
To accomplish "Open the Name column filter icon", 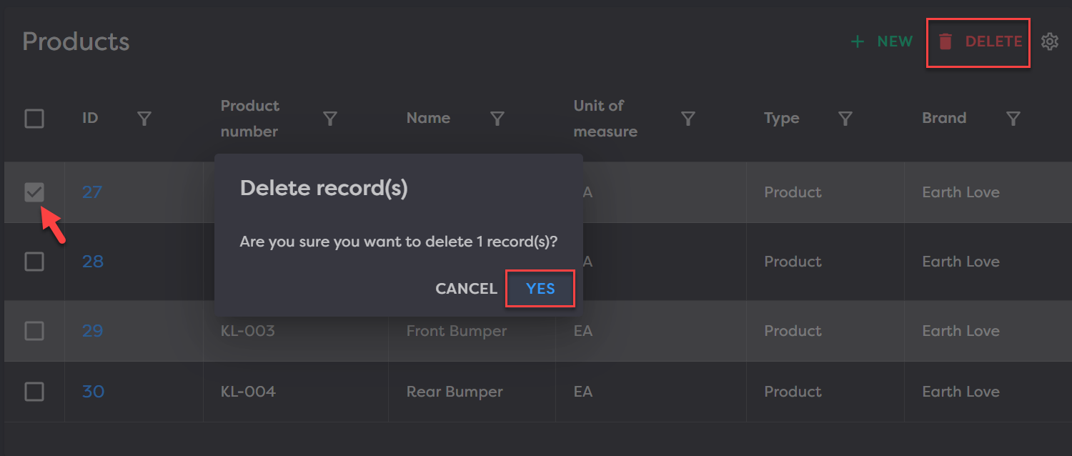I will (x=497, y=119).
